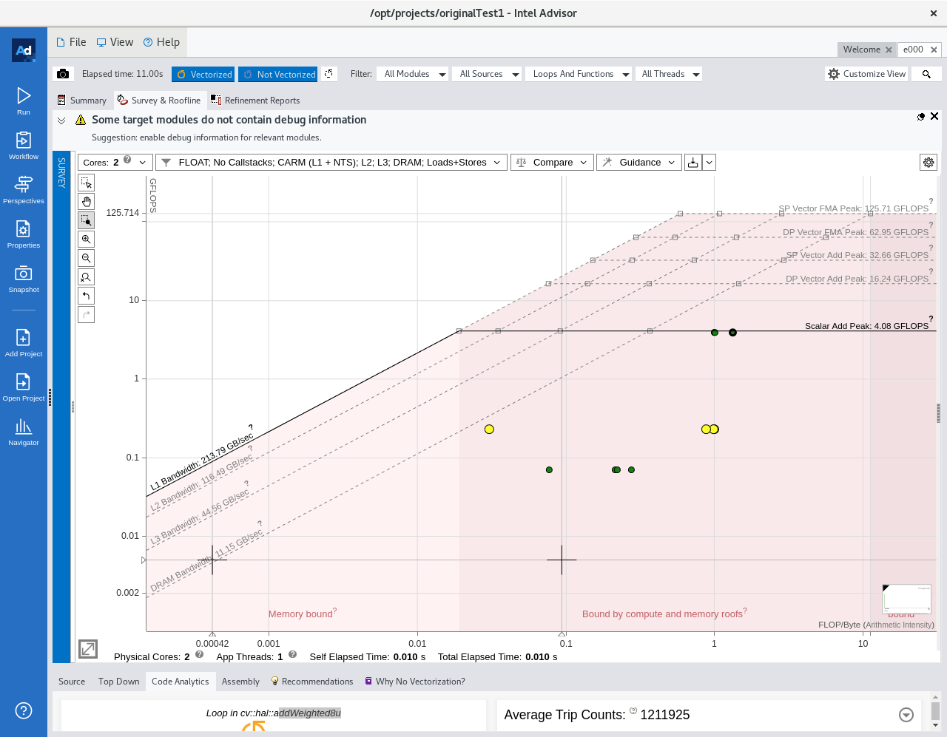Click the bottom panel vertical scrollbar

[935, 711]
